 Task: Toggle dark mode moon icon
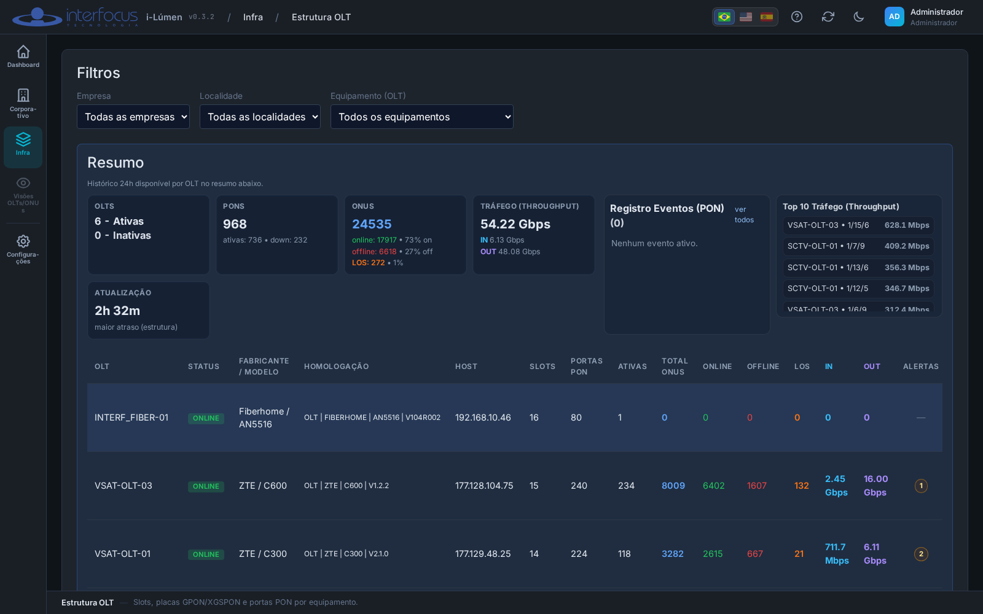859,17
